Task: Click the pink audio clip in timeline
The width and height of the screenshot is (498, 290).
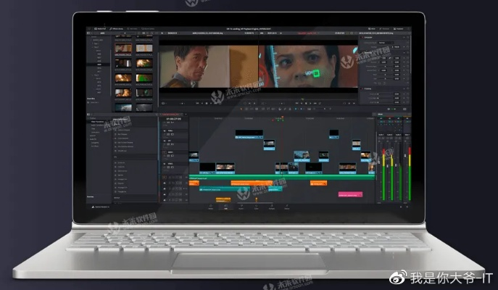Action: pos(352,194)
